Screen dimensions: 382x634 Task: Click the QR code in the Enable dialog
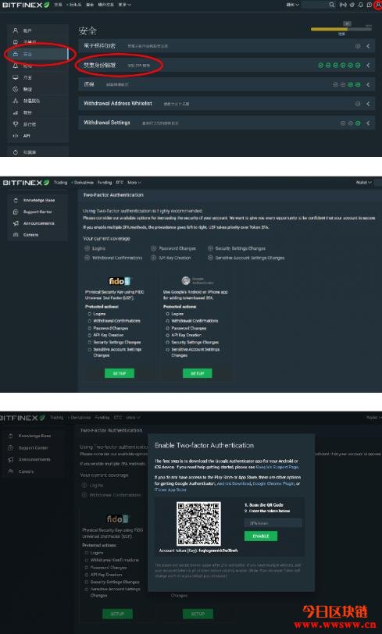point(198,524)
